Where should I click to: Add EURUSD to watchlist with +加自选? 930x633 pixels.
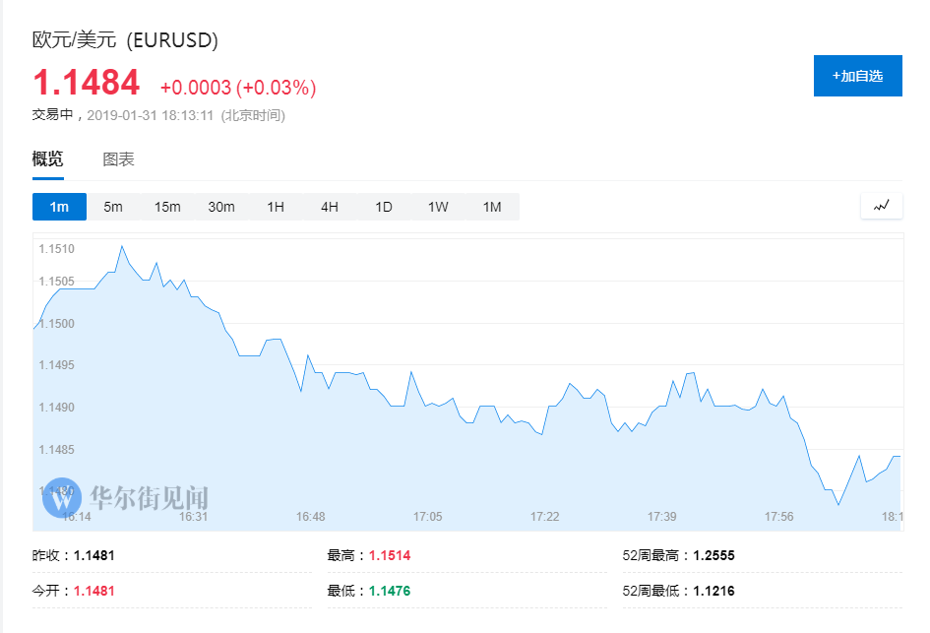(x=857, y=76)
